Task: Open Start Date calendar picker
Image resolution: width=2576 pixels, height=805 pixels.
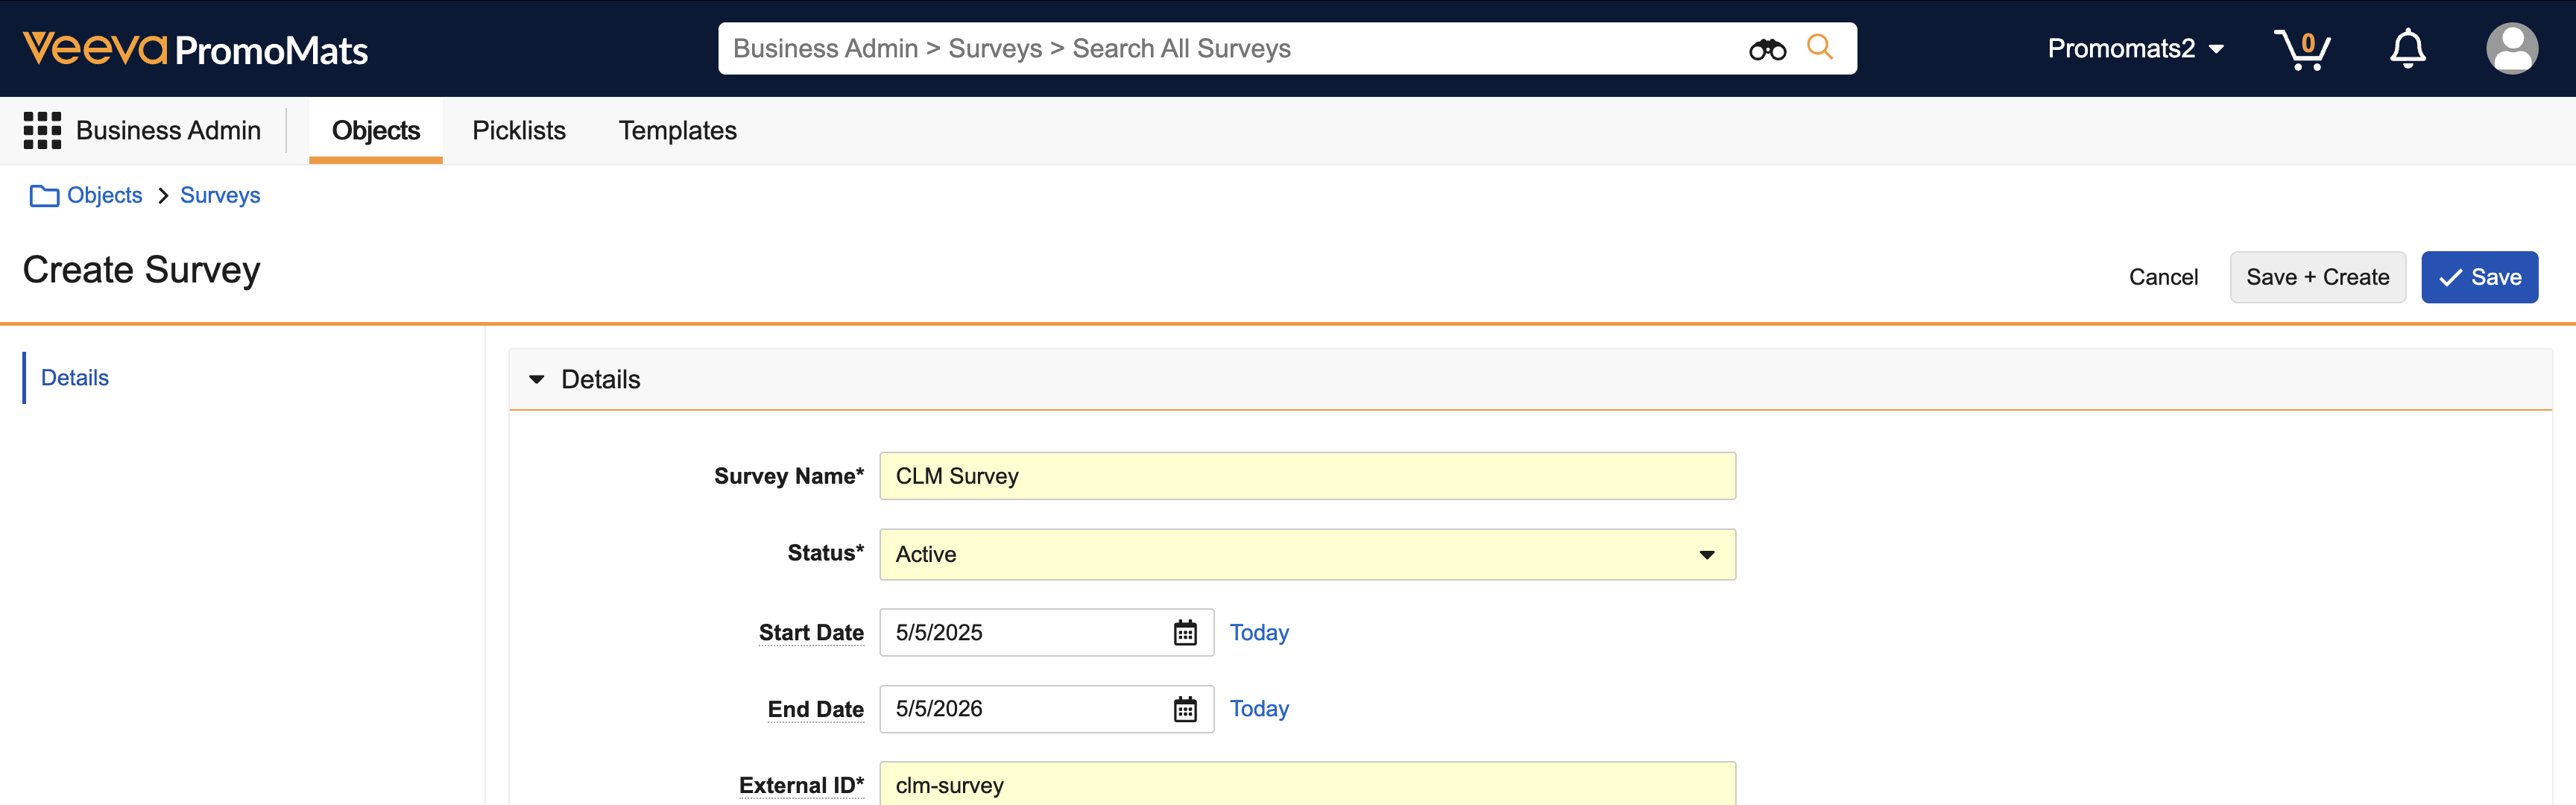Action: [1184, 633]
